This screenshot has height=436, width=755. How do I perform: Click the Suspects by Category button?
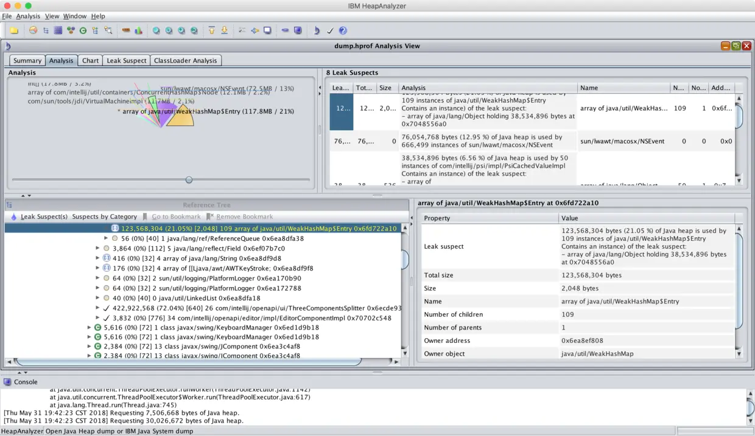(x=104, y=216)
